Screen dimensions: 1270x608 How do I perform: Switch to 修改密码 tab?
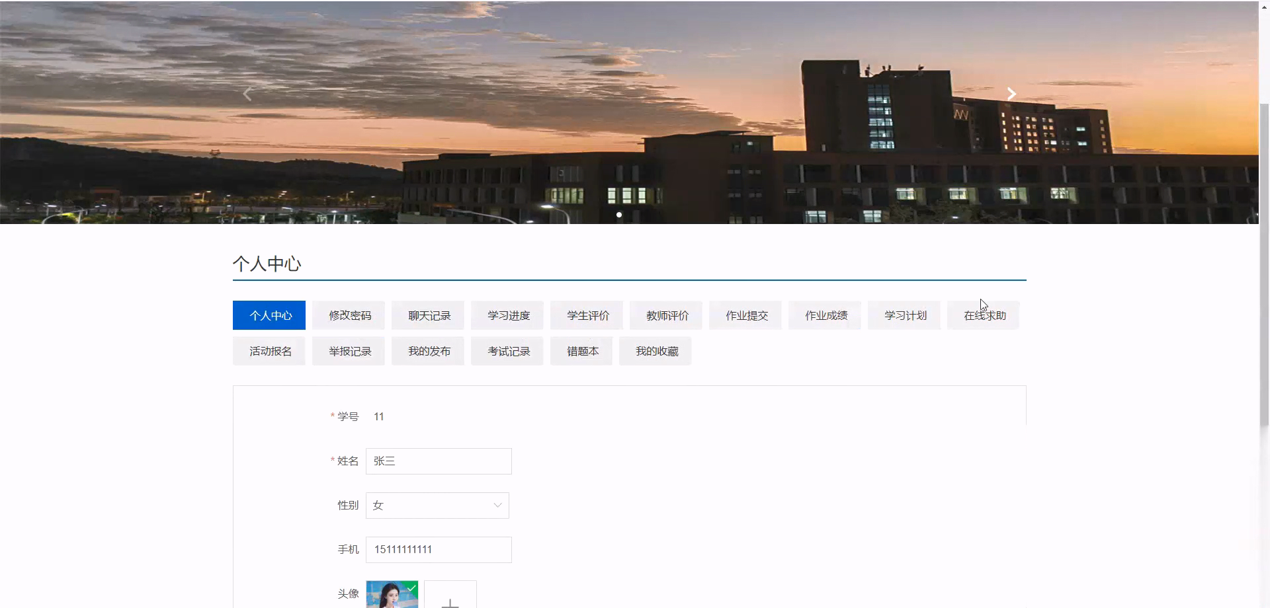click(349, 315)
